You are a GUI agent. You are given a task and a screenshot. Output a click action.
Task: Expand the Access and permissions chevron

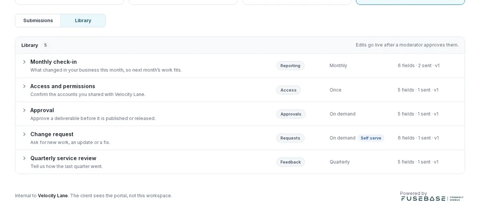pos(24,86)
